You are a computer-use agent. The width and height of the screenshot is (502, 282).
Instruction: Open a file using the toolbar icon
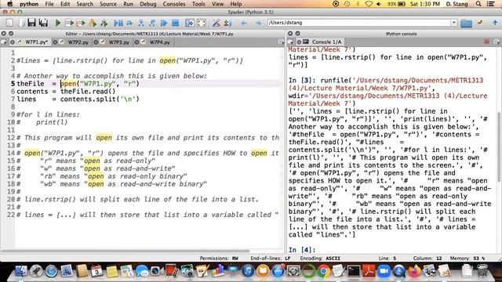(21, 23)
